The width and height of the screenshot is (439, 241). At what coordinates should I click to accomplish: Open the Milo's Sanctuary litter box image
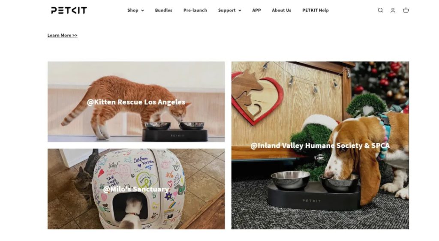(x=136, y=189)
